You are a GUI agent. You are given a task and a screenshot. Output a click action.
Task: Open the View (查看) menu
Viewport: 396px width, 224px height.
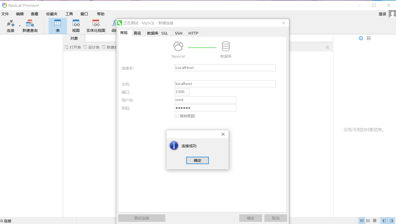[35, 14]
